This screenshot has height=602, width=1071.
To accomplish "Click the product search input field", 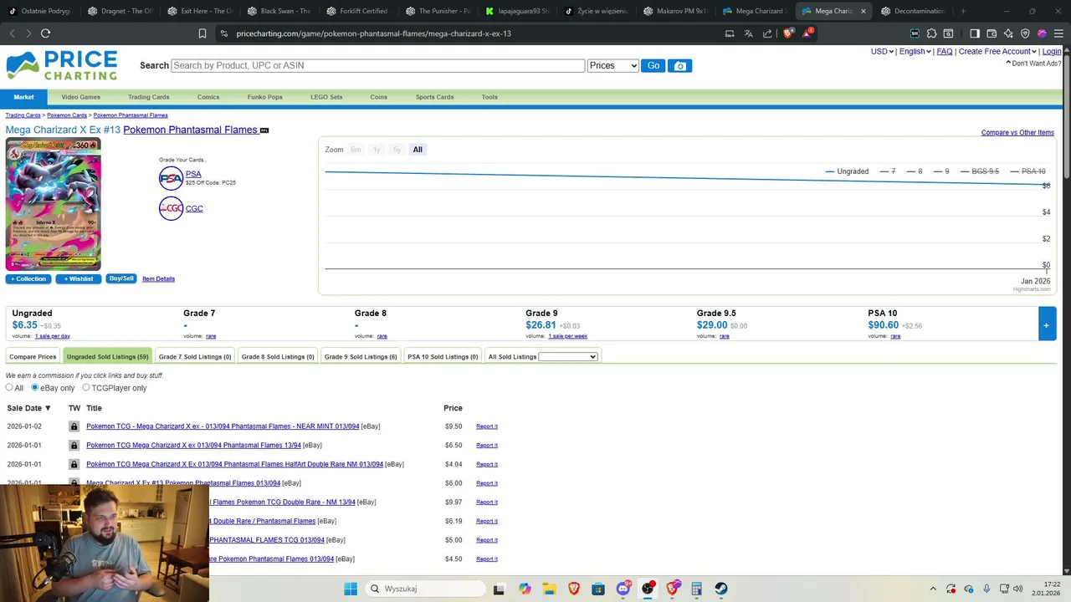I will (377, 65).
